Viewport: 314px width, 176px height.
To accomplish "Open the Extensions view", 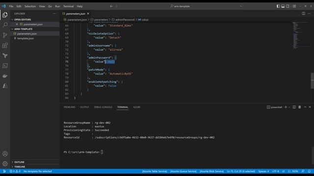I will 5,45.
